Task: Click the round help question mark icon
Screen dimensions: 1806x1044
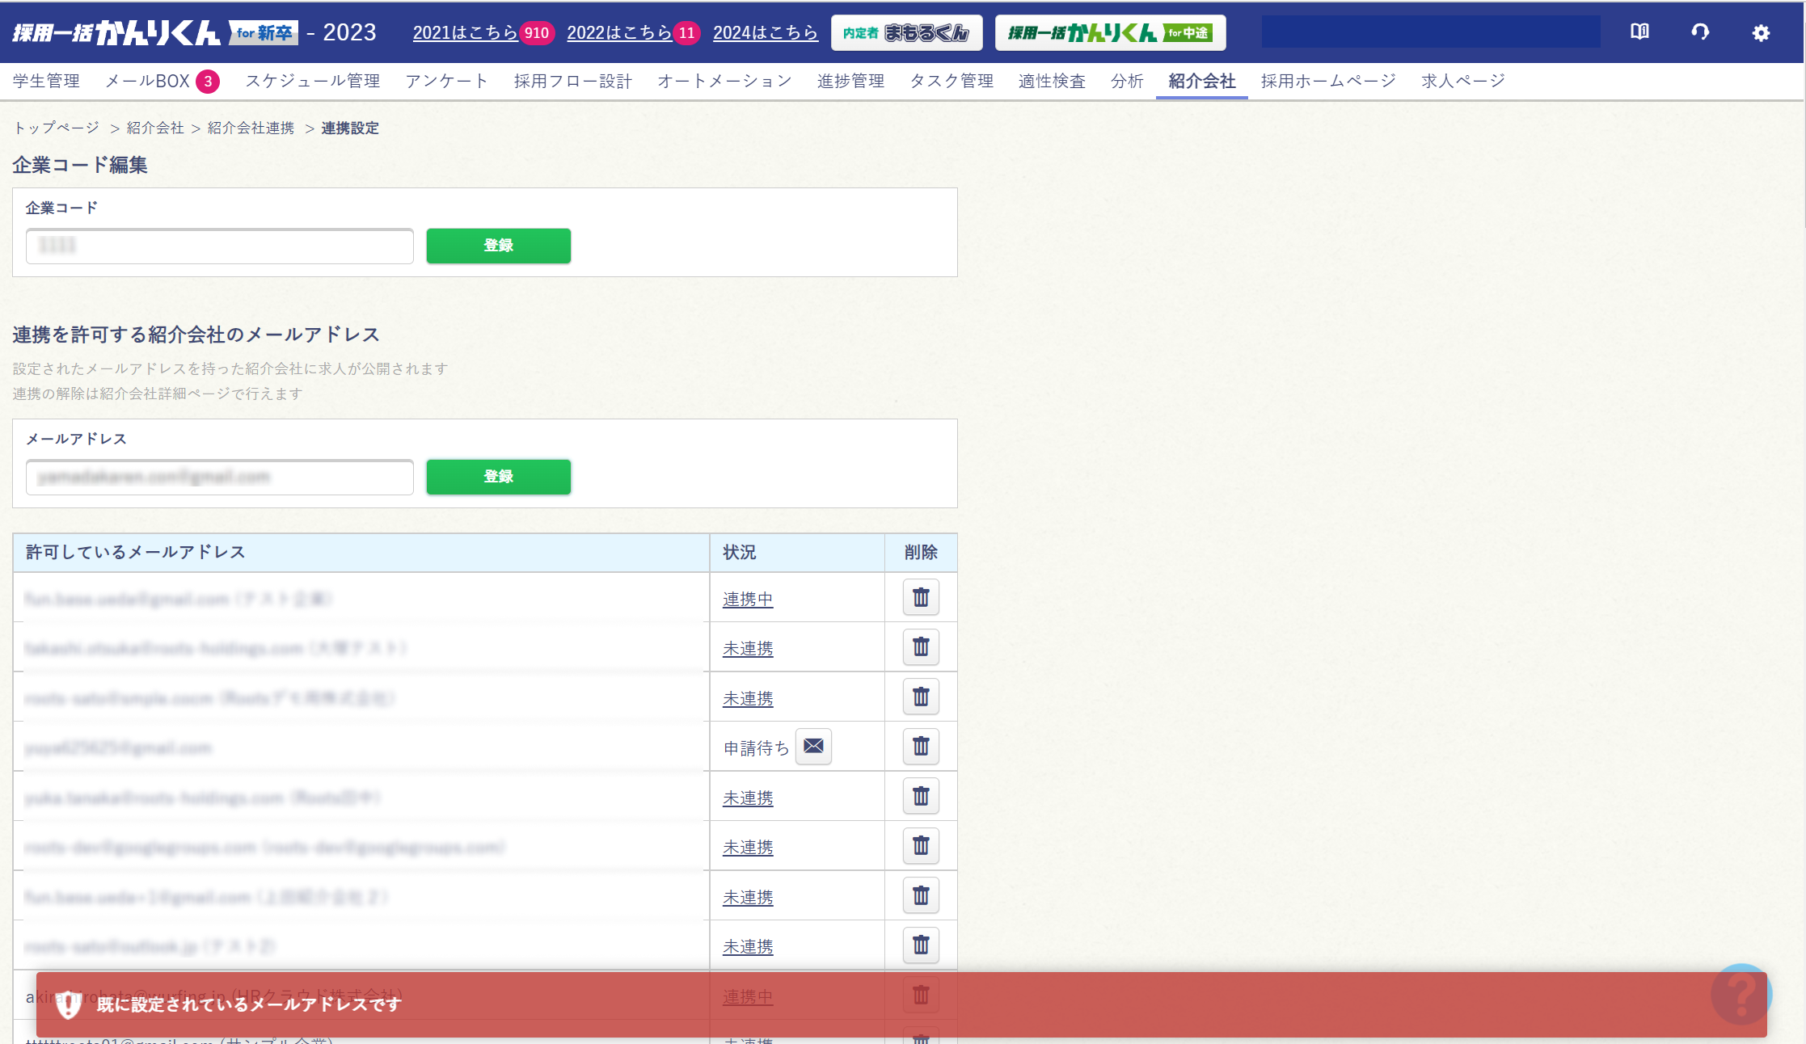Action: tap(1741, 993)
